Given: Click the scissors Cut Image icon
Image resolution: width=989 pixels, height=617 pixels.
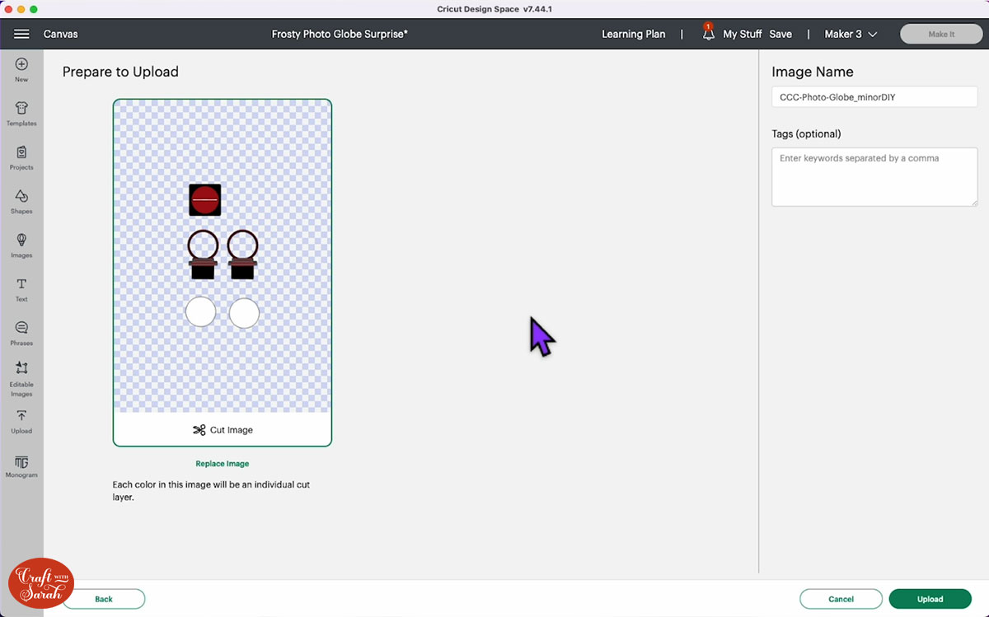Looking at the screenshot, I should click(x=199, y=430).
